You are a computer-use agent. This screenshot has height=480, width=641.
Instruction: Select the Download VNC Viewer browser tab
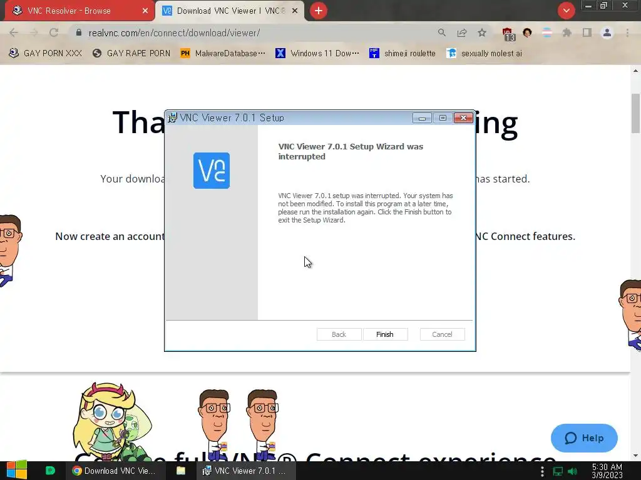(230, 11)
